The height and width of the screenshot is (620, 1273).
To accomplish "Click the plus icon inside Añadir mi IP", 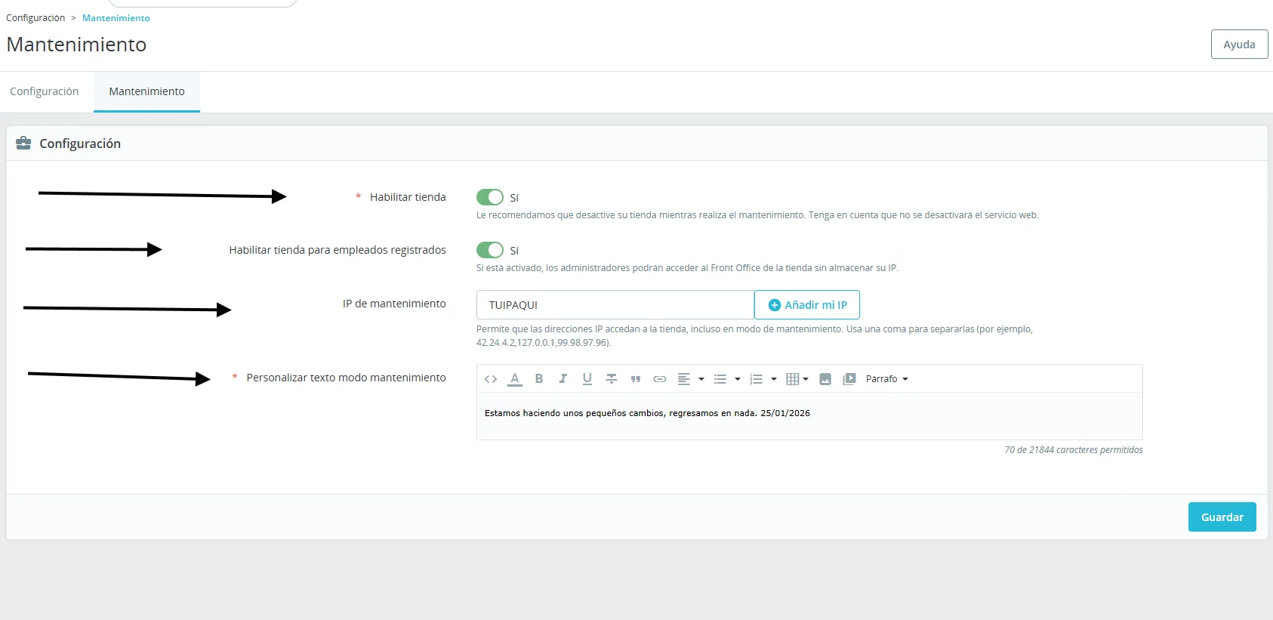I will (x=774, y=305).
